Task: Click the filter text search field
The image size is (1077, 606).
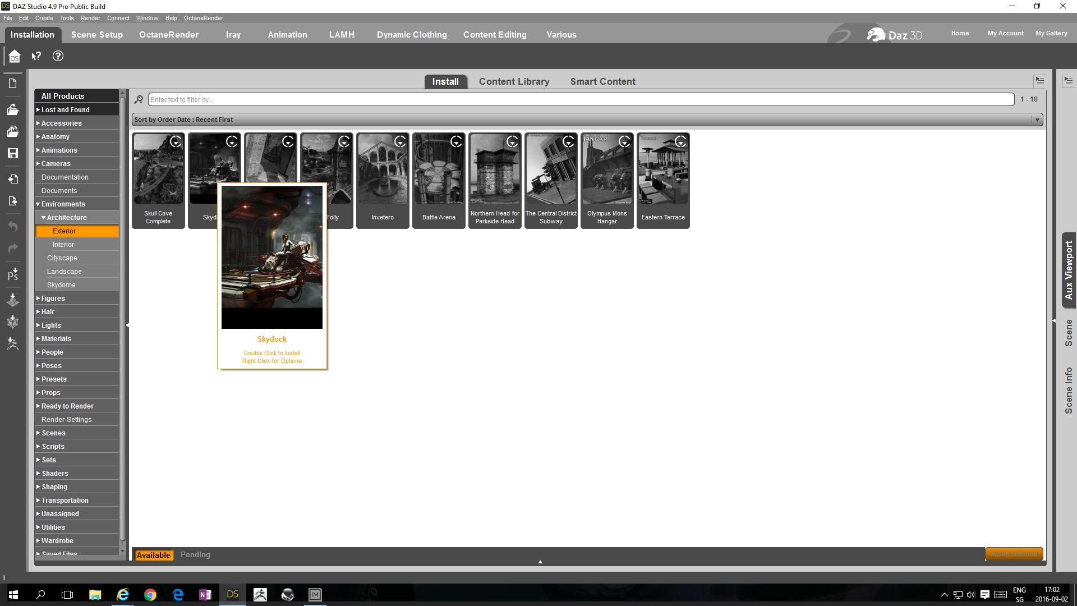Action: click(x=580, y=100)
